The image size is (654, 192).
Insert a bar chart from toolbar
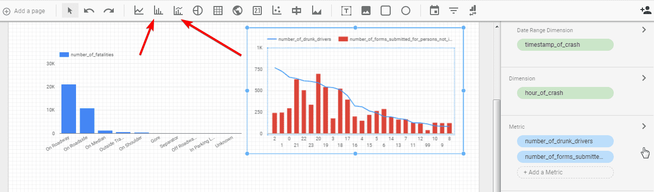tap(158, 11)
